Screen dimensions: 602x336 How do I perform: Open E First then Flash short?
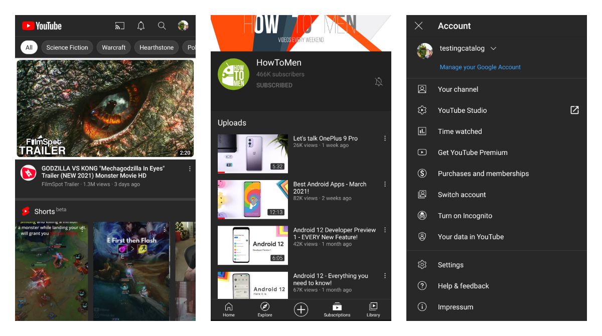coord(131,271)
